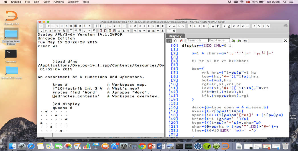Open the Window menu

click(73, 2)
